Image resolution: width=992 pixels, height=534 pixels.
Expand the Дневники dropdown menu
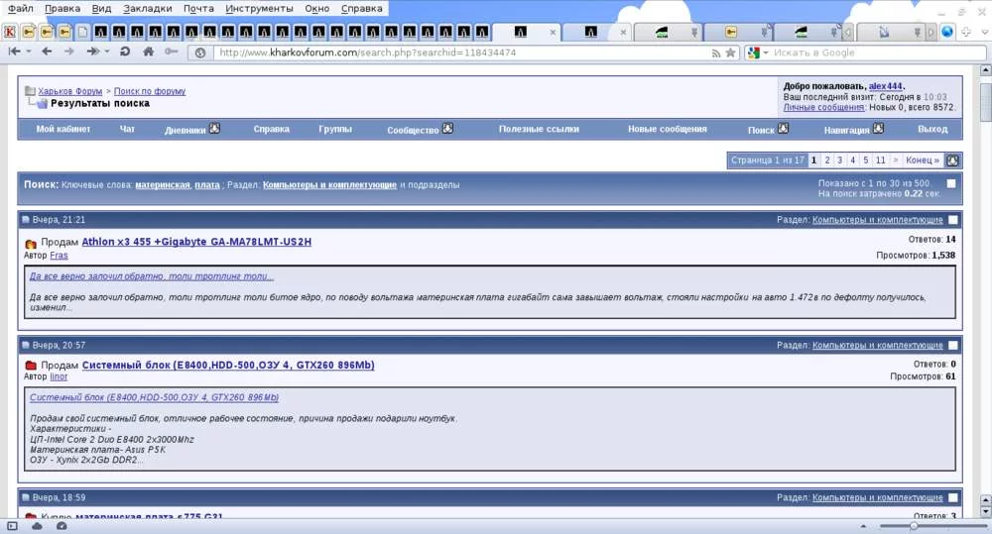coord(214,128)
